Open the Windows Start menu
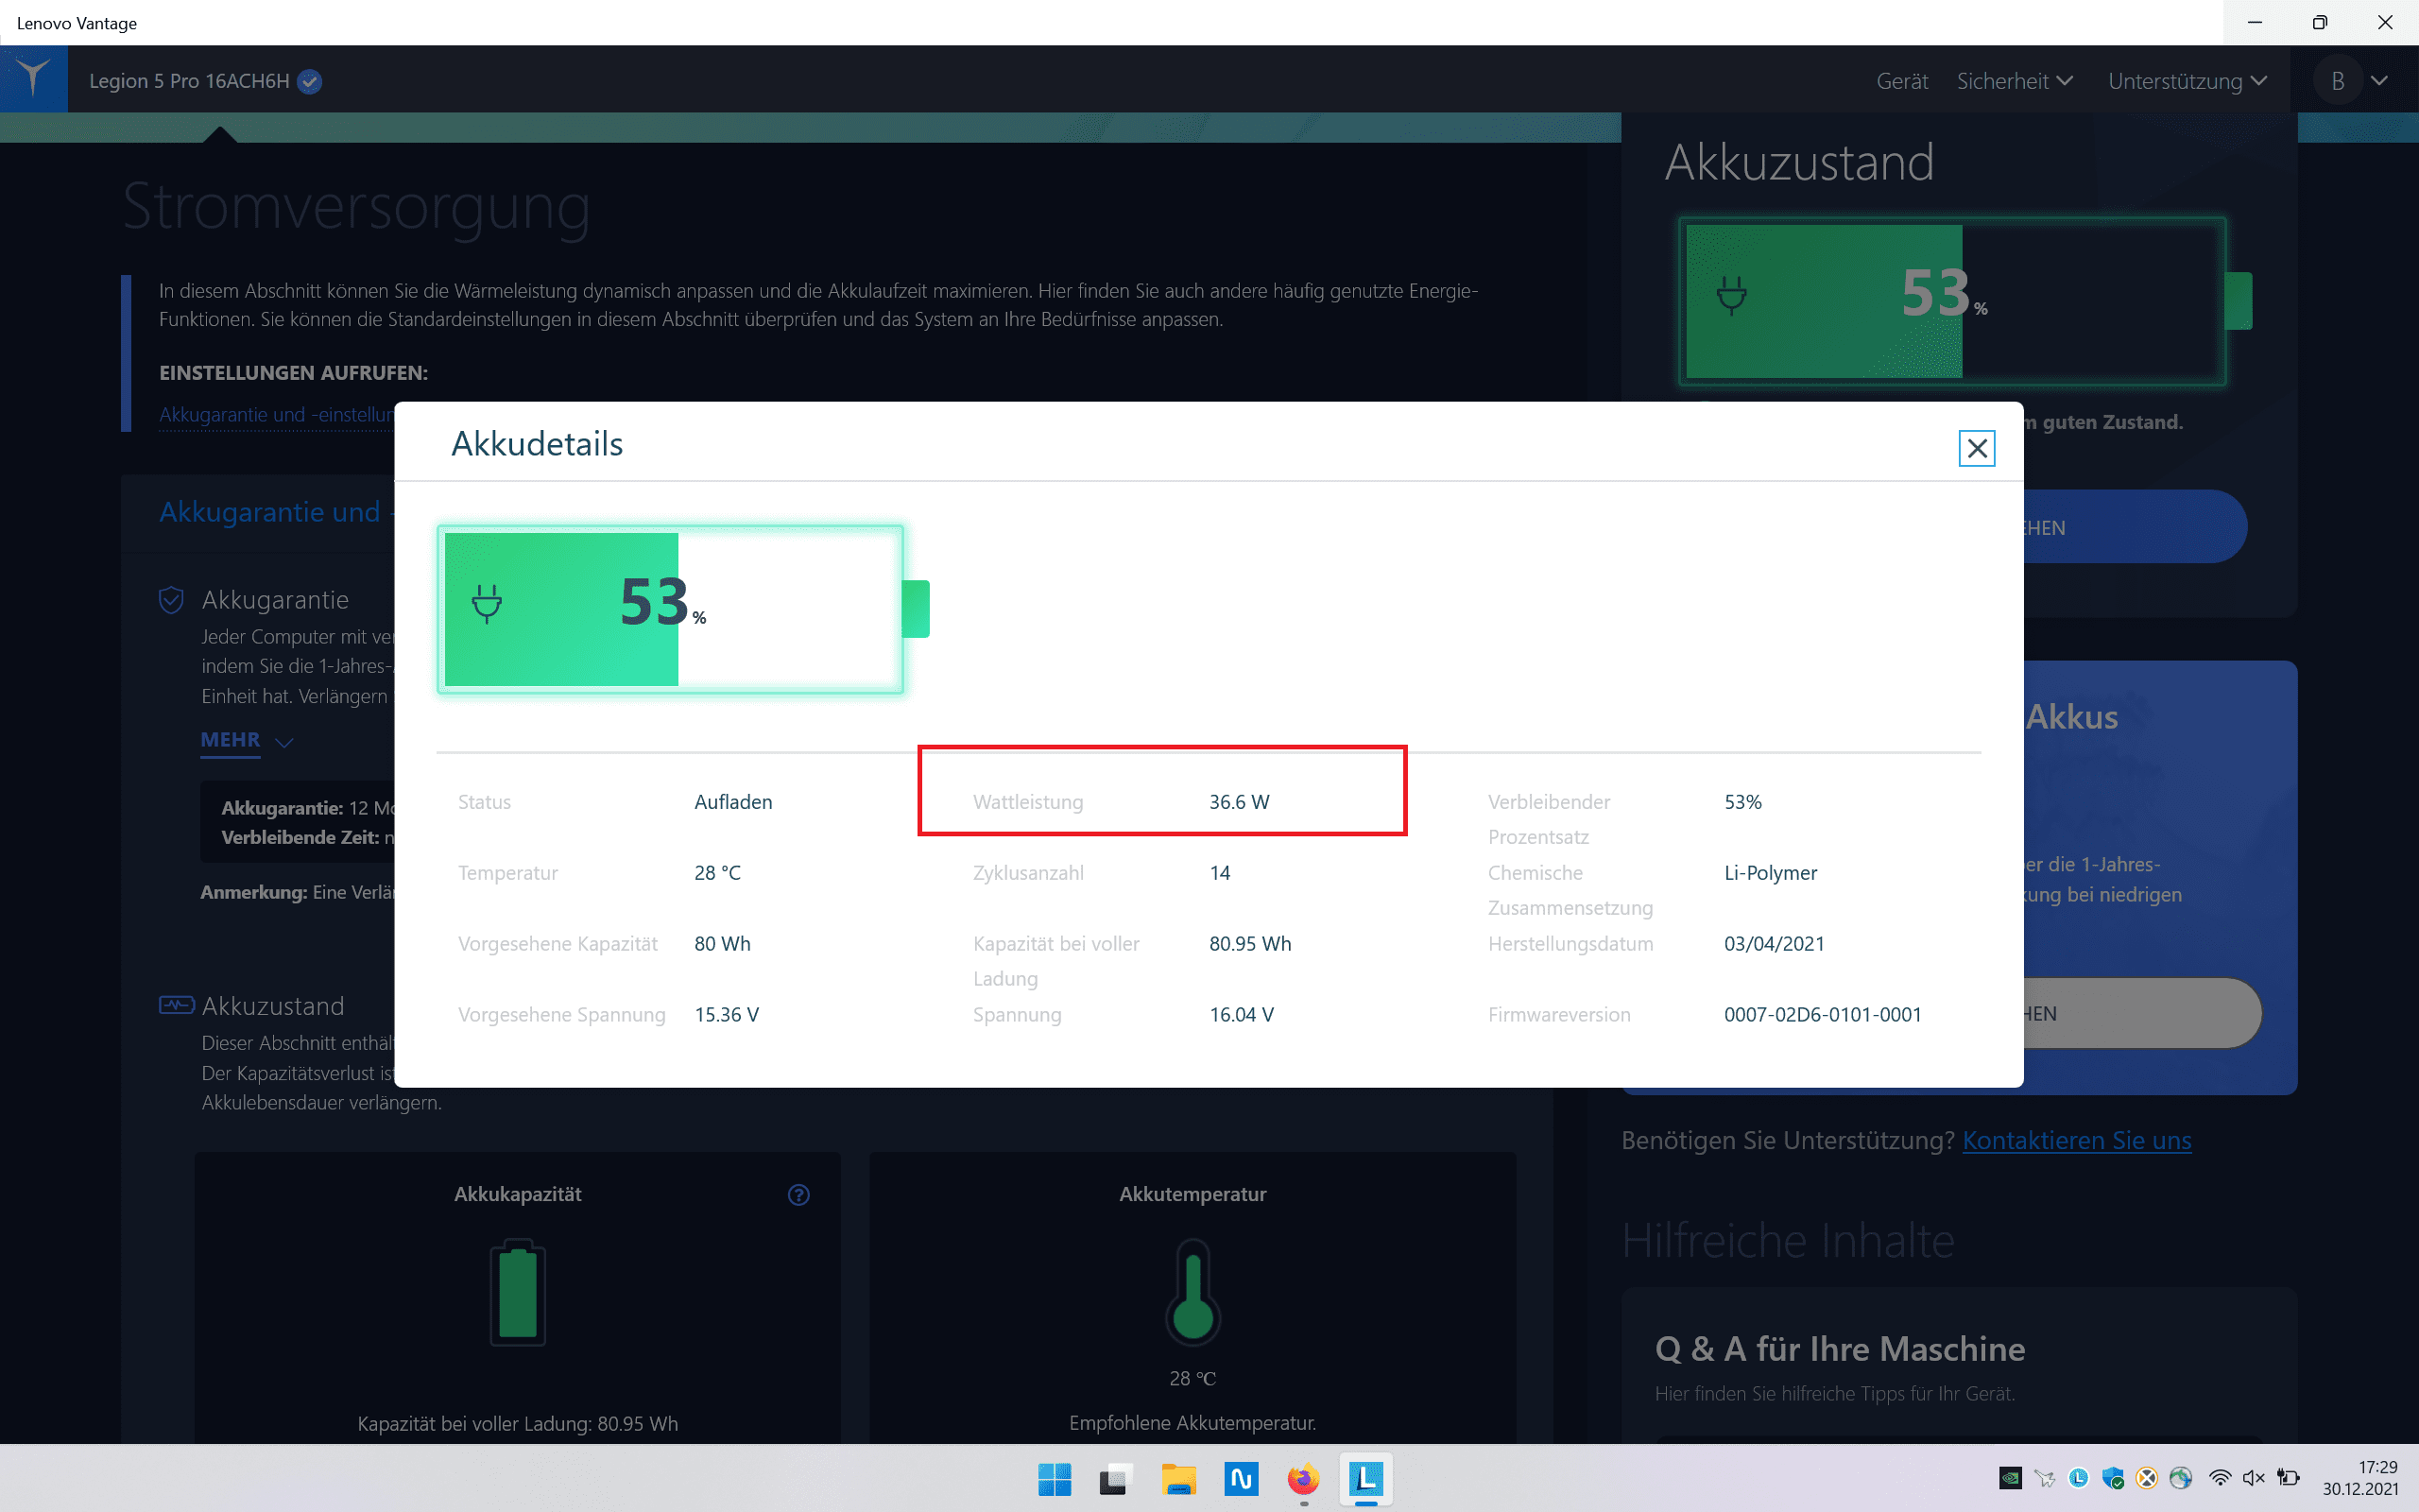The height and width of the screenshot is (1512, 2419). [x=1055, y=1479]
